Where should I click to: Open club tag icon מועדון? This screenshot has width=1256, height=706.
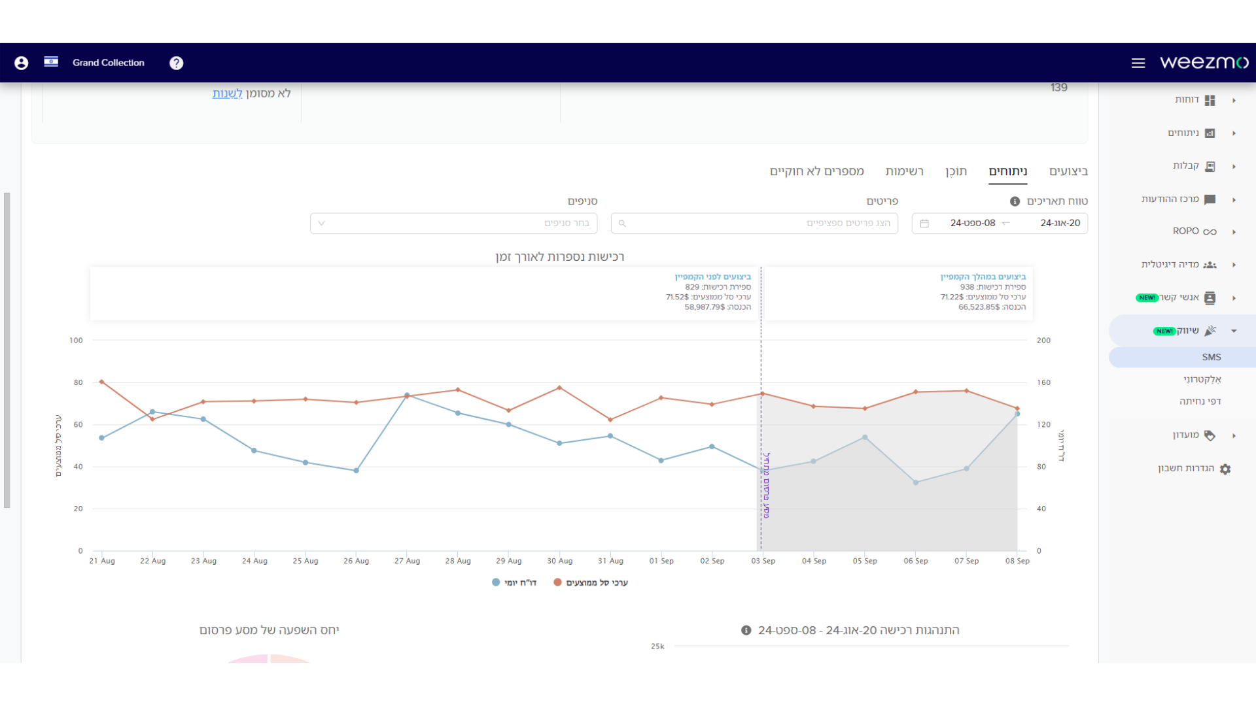click(1210, 435)
